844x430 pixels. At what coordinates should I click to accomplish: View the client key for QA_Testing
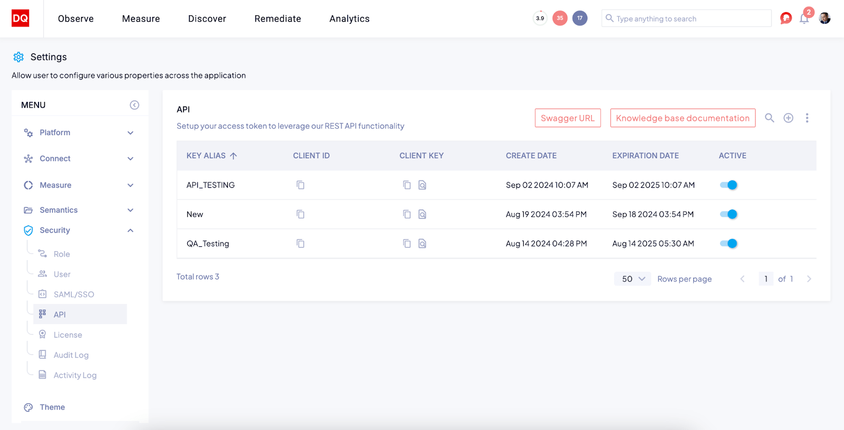pos(422,244)
